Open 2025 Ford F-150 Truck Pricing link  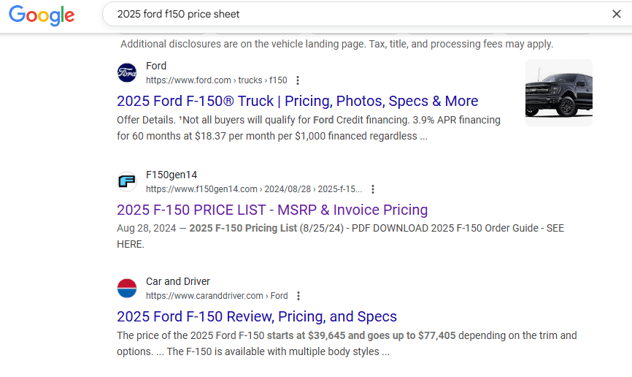coord(298,101)
